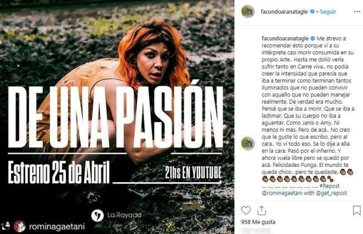
Task: Share the post via share icon
Action: point(261,210)
